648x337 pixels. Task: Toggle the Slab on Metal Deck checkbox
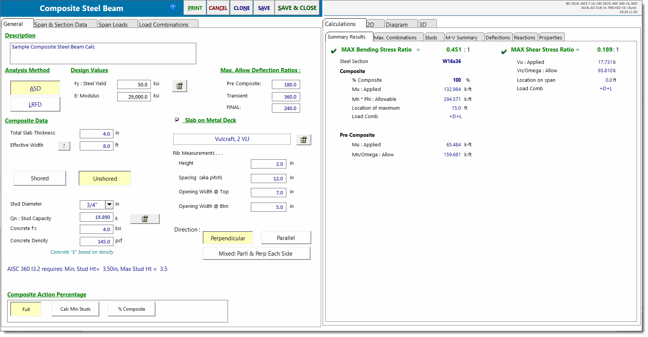coord(177,120)
